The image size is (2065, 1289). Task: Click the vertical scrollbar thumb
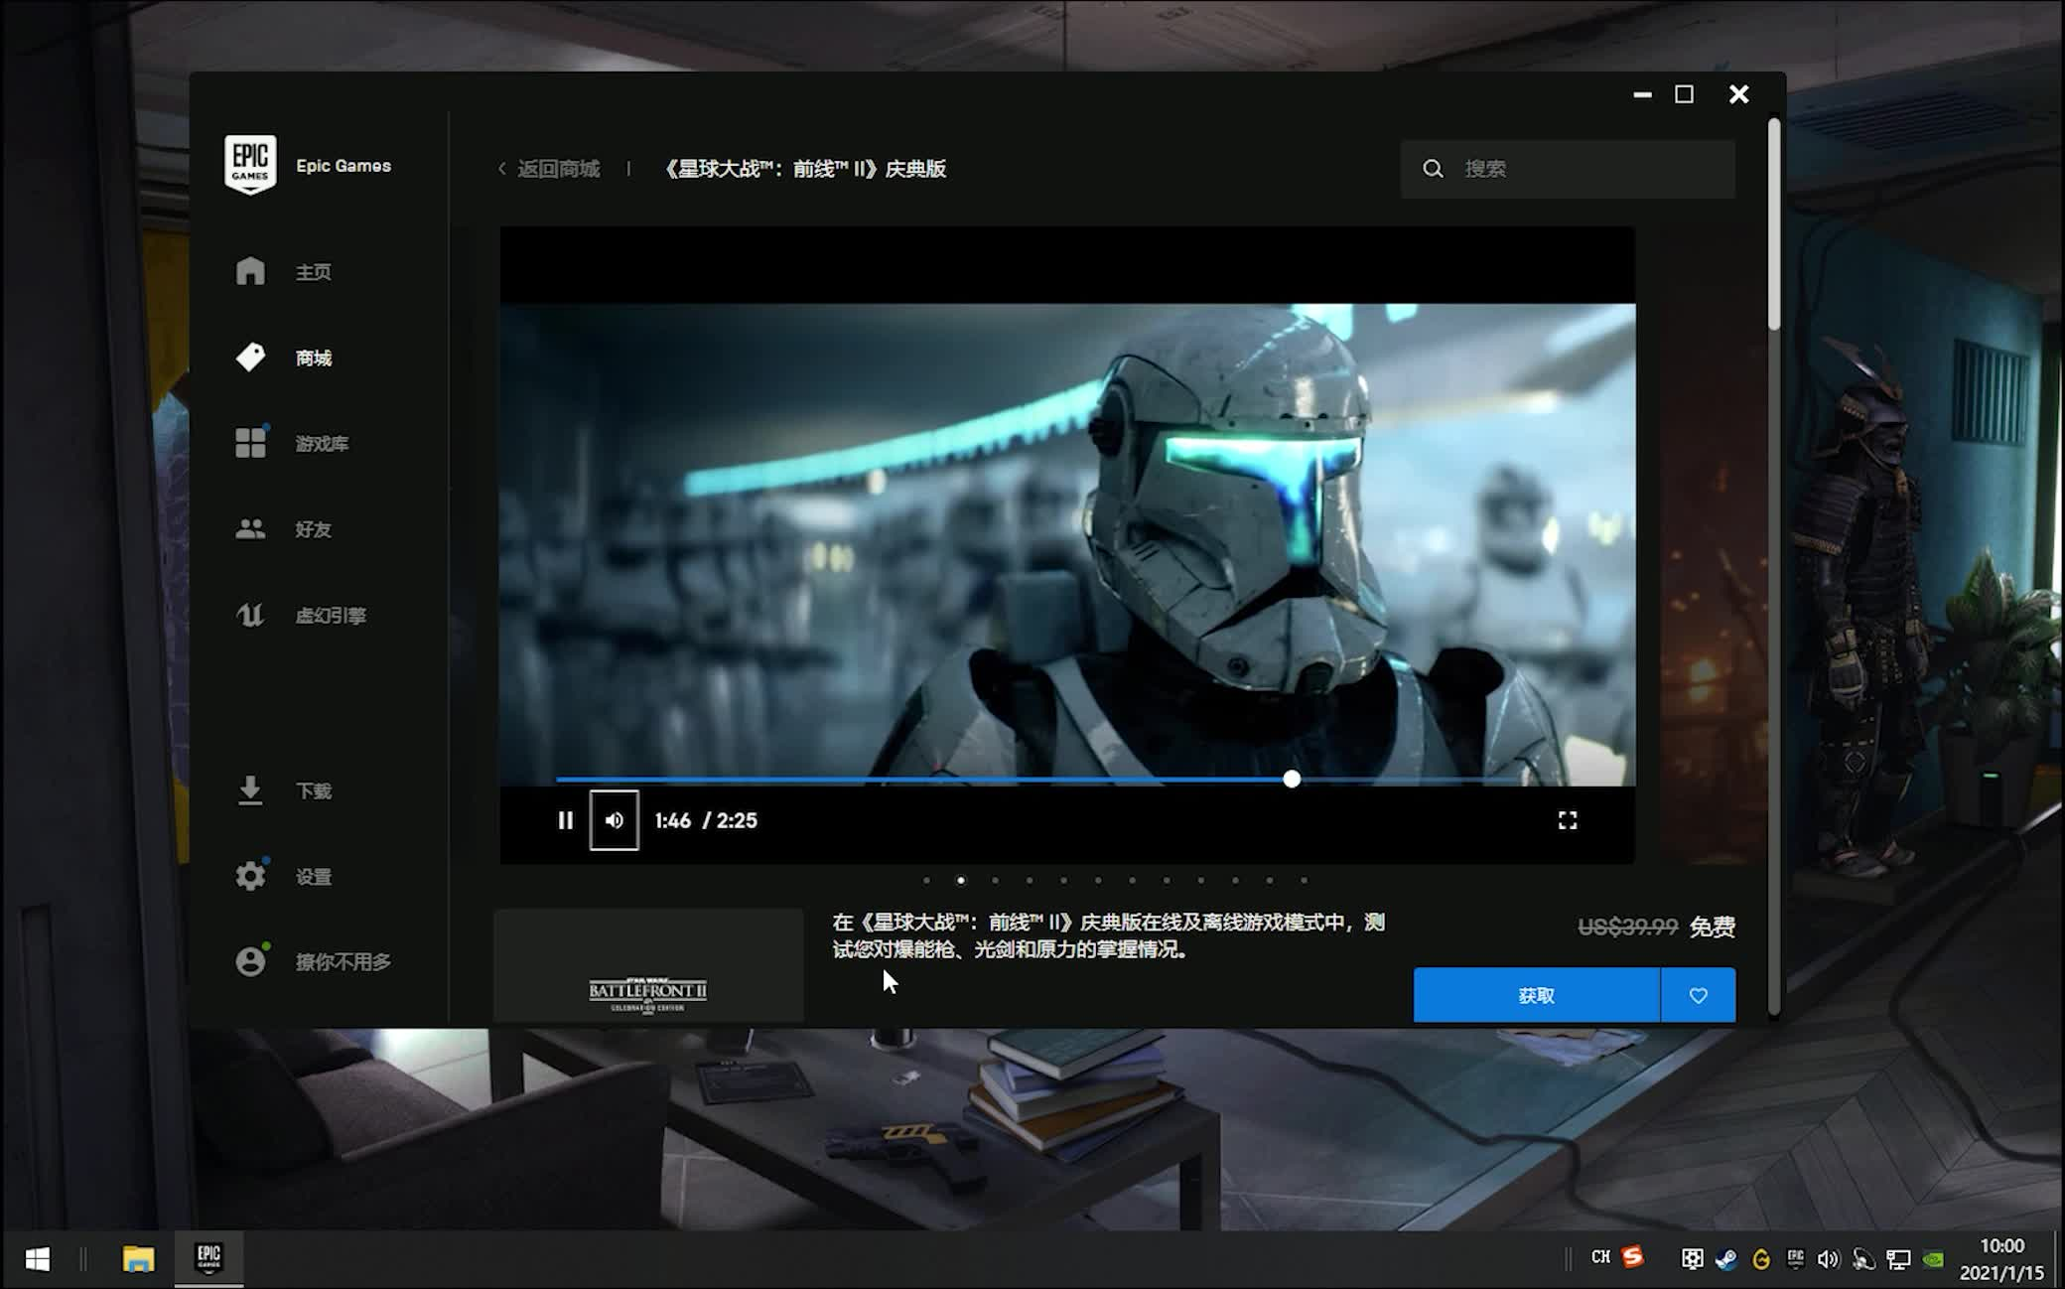(x=1774, y=225)
